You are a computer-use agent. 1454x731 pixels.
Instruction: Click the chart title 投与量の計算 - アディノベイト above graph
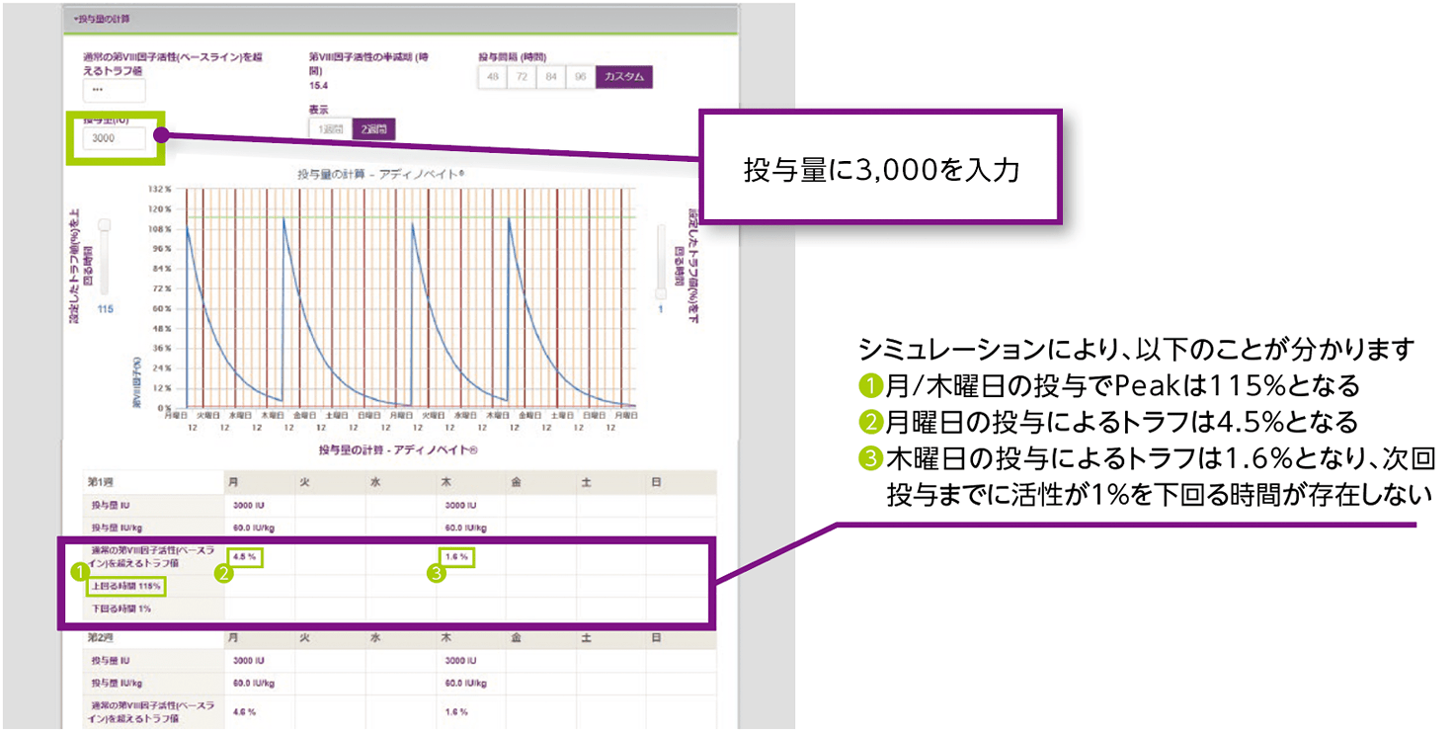coord(381,174)
